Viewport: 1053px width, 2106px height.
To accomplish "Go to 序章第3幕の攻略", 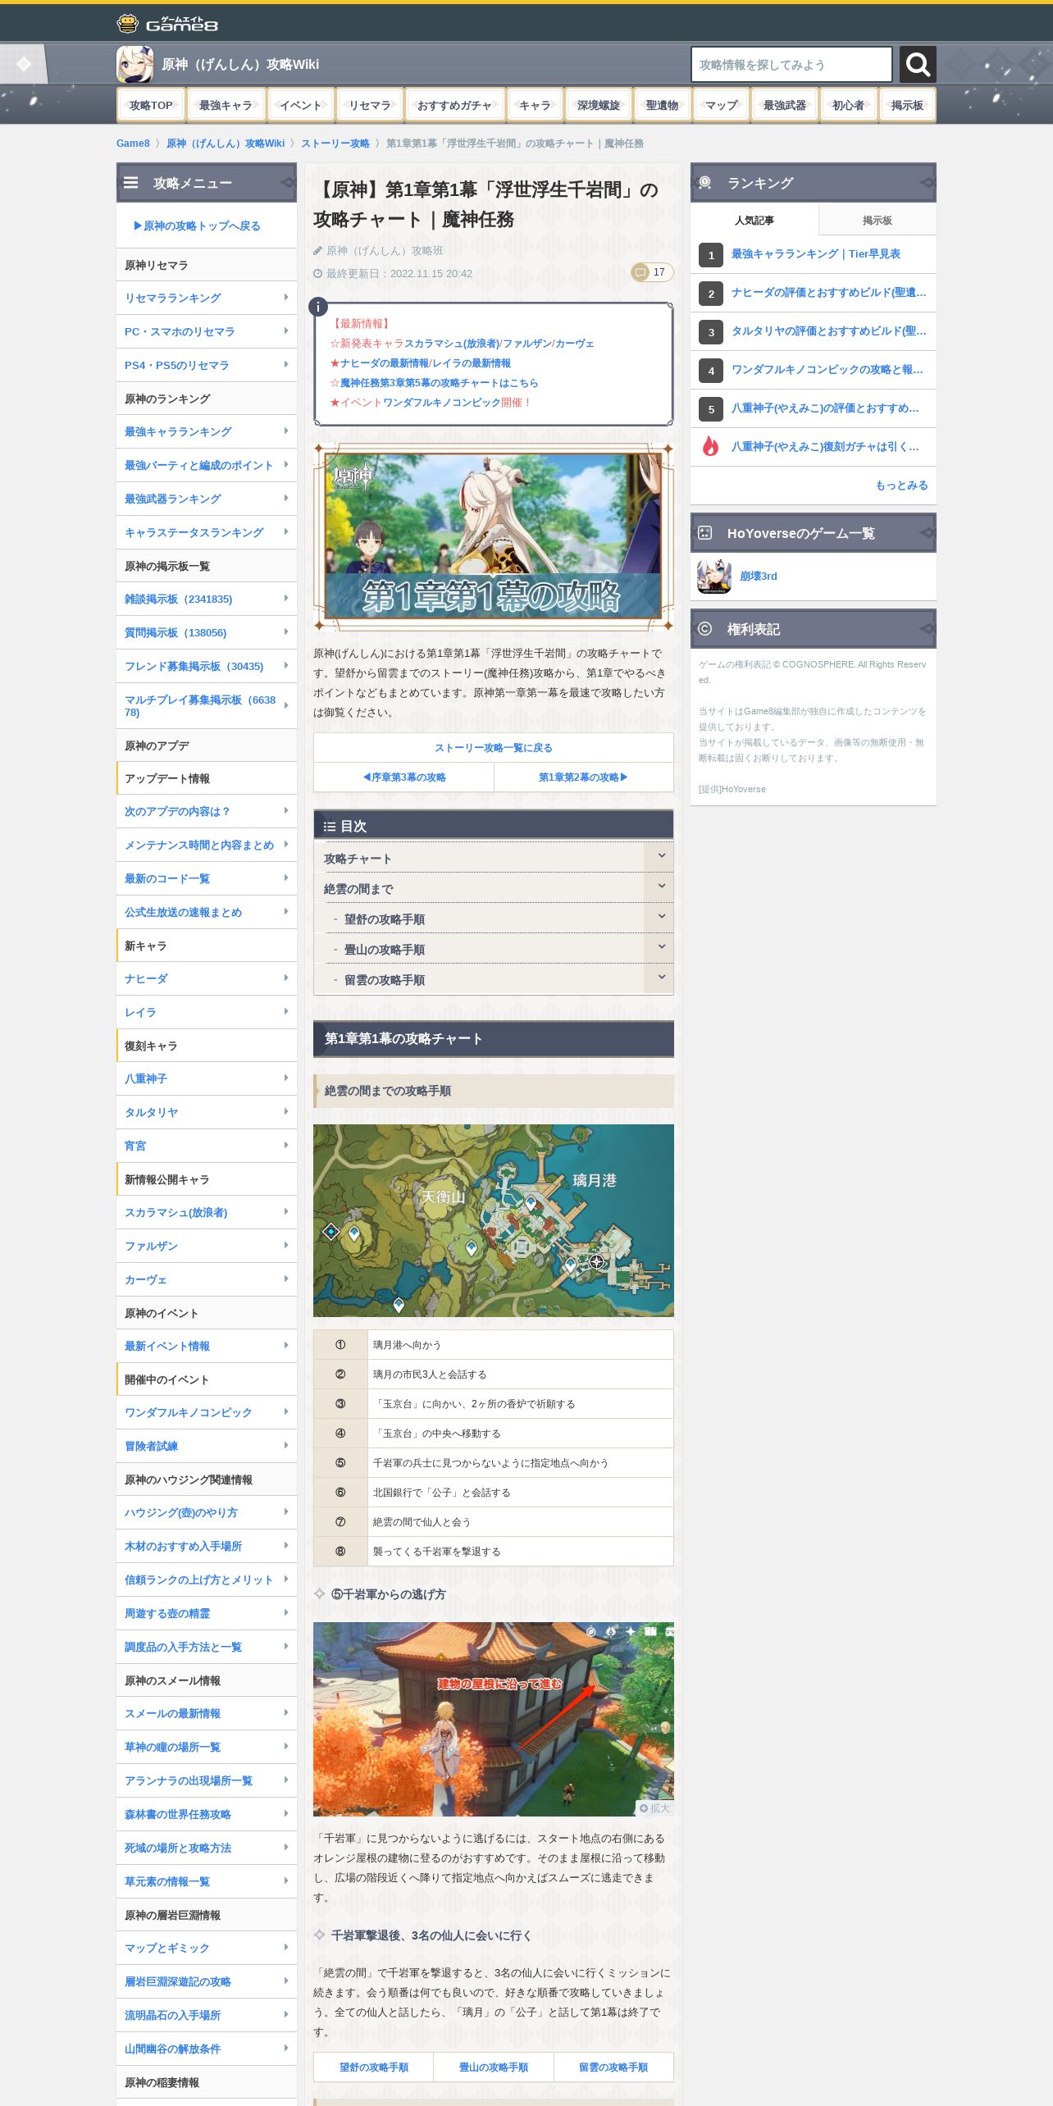I will [x=404, y=777].
